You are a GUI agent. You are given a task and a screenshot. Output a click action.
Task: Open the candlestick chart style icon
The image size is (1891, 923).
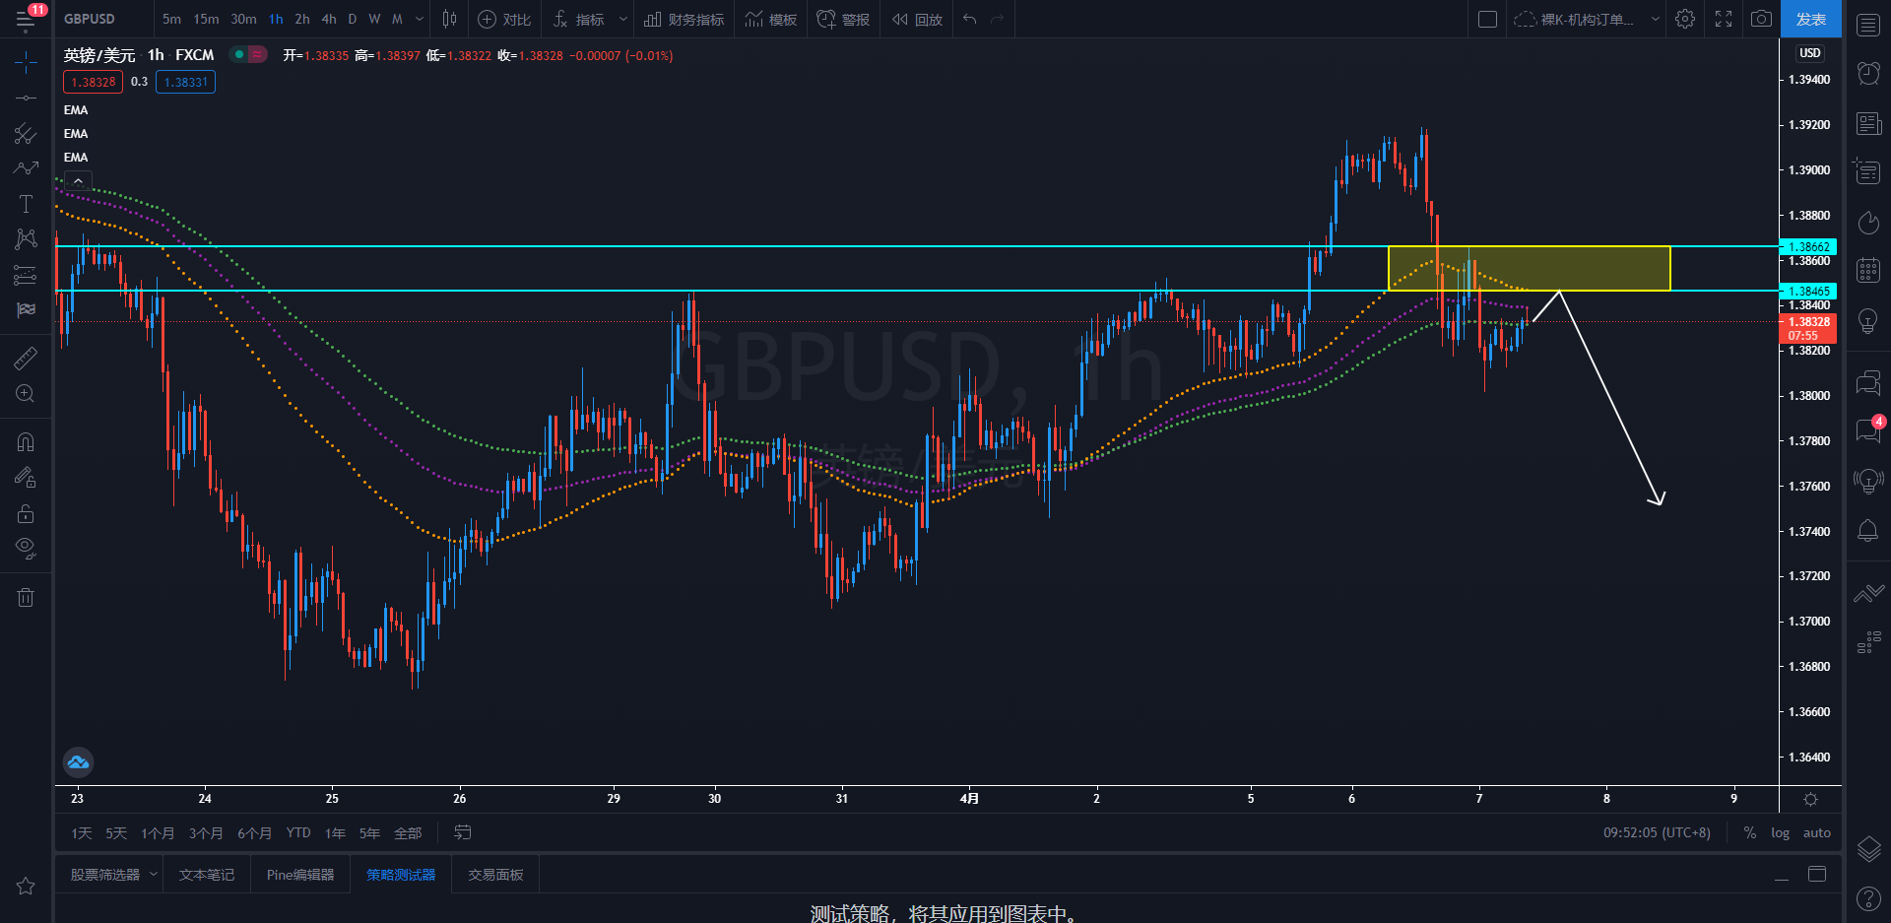click(x=450, y=20)
